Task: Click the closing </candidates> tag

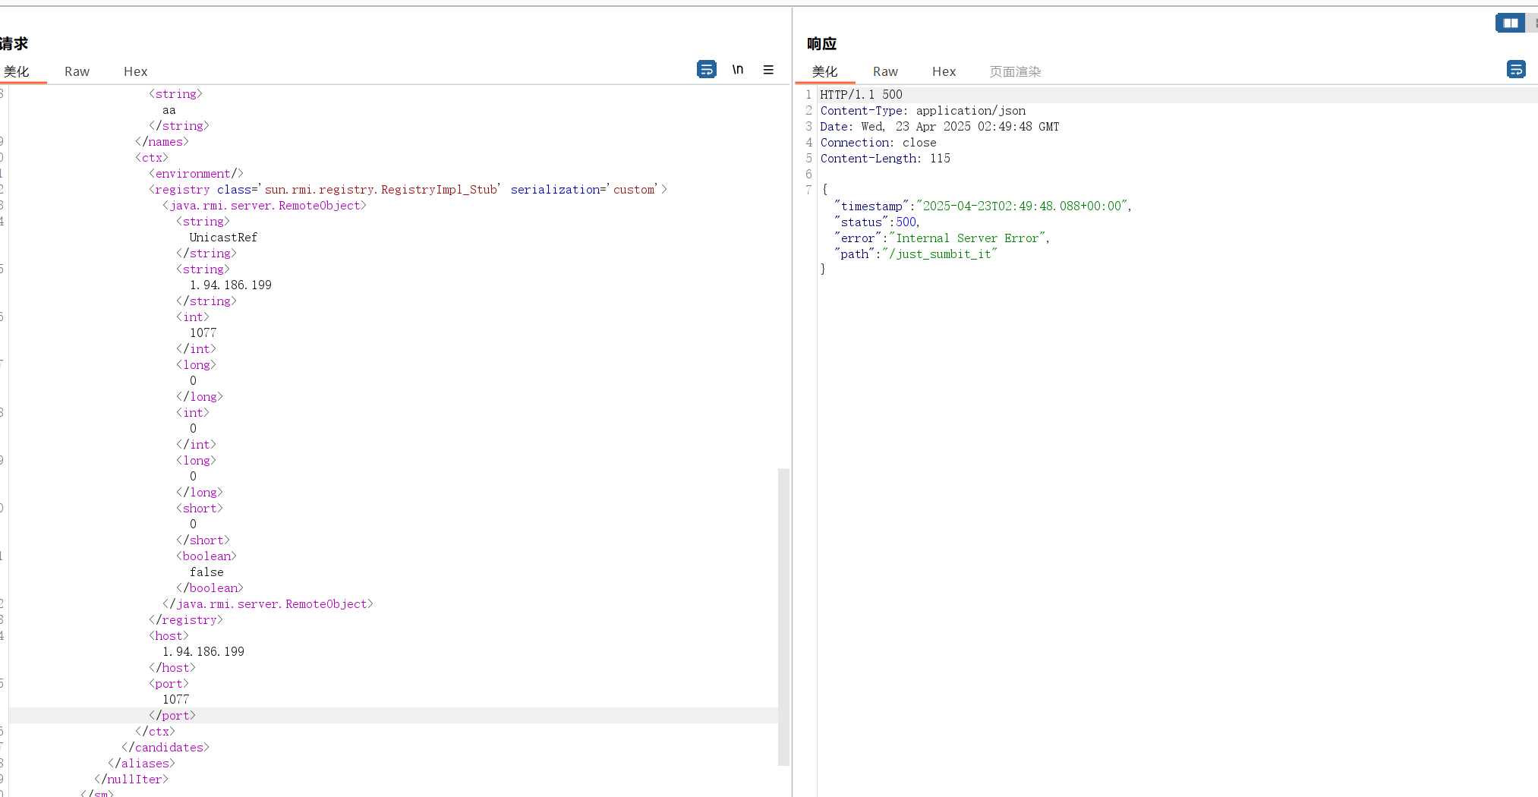Action: coord(165,748)
